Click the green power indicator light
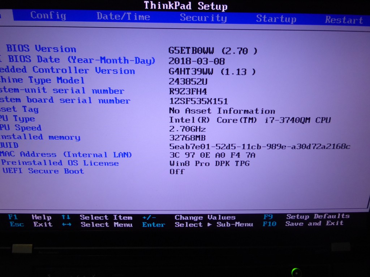This screenshot has width=370, height=277. coord(296,272)
